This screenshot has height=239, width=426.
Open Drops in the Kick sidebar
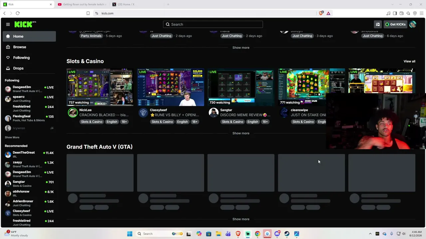[x=29, y=68]
